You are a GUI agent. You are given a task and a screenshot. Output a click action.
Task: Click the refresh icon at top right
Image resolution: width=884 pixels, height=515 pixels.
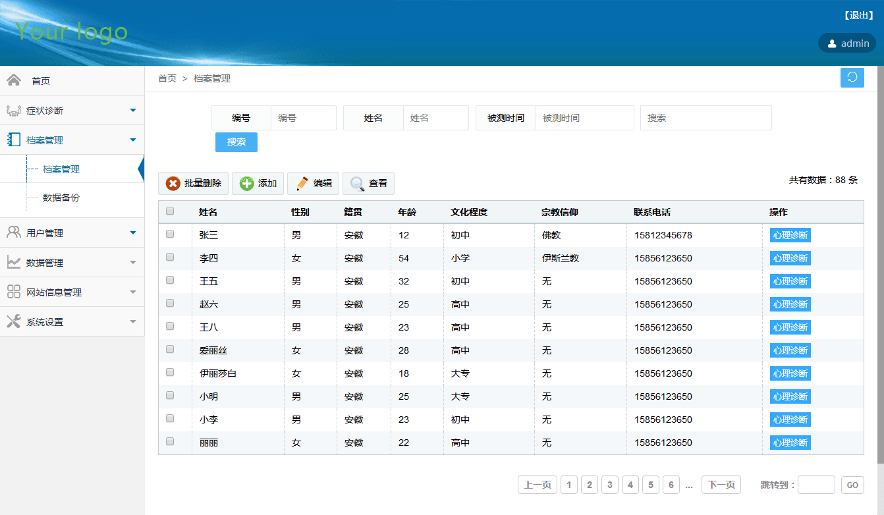[852, 78]
